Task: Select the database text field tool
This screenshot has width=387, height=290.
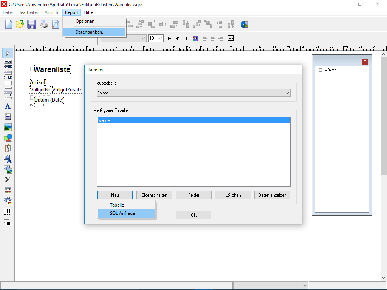Action: point(8,159)
